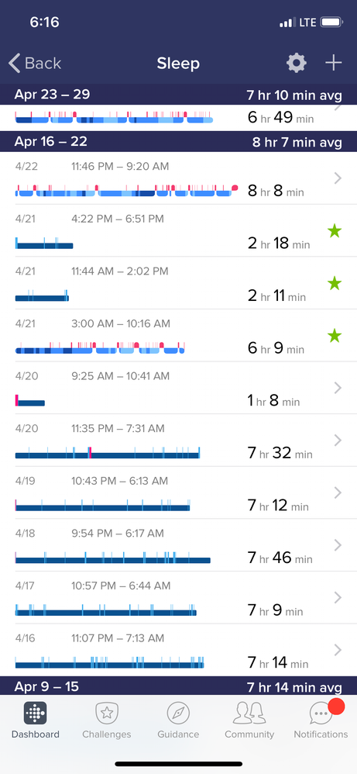Open the 7 hr 32 min sleep log
This screenshot has height=774, width=357.
click(x=178, y=441)
